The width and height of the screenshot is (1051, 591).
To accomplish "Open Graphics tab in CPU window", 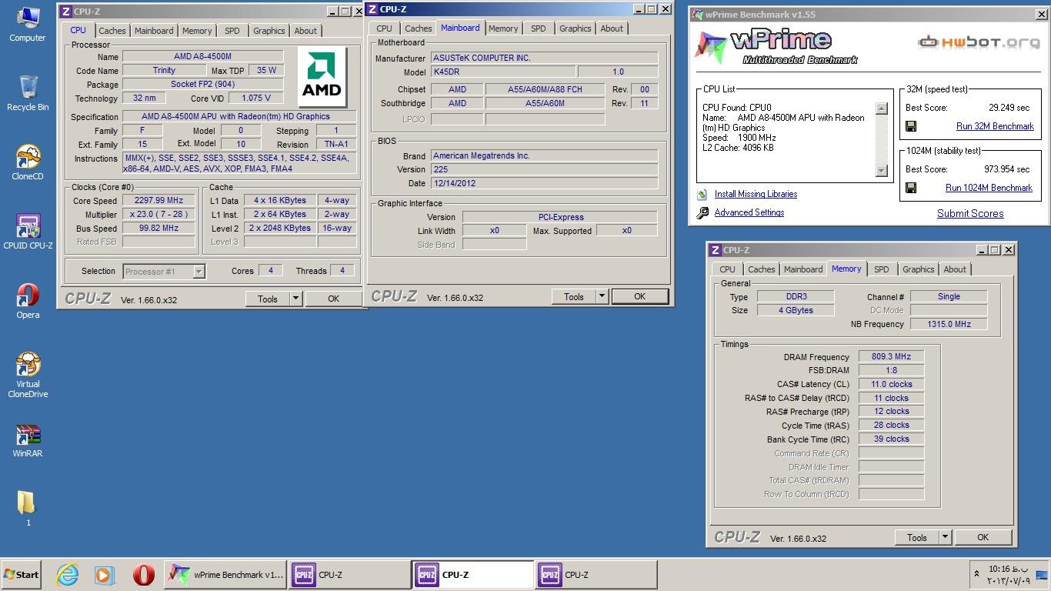I will pos(269,31).
